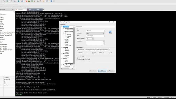This screenshot has height=99, width=176.
Task: Click the Annuler button
Action: (111, 71)
